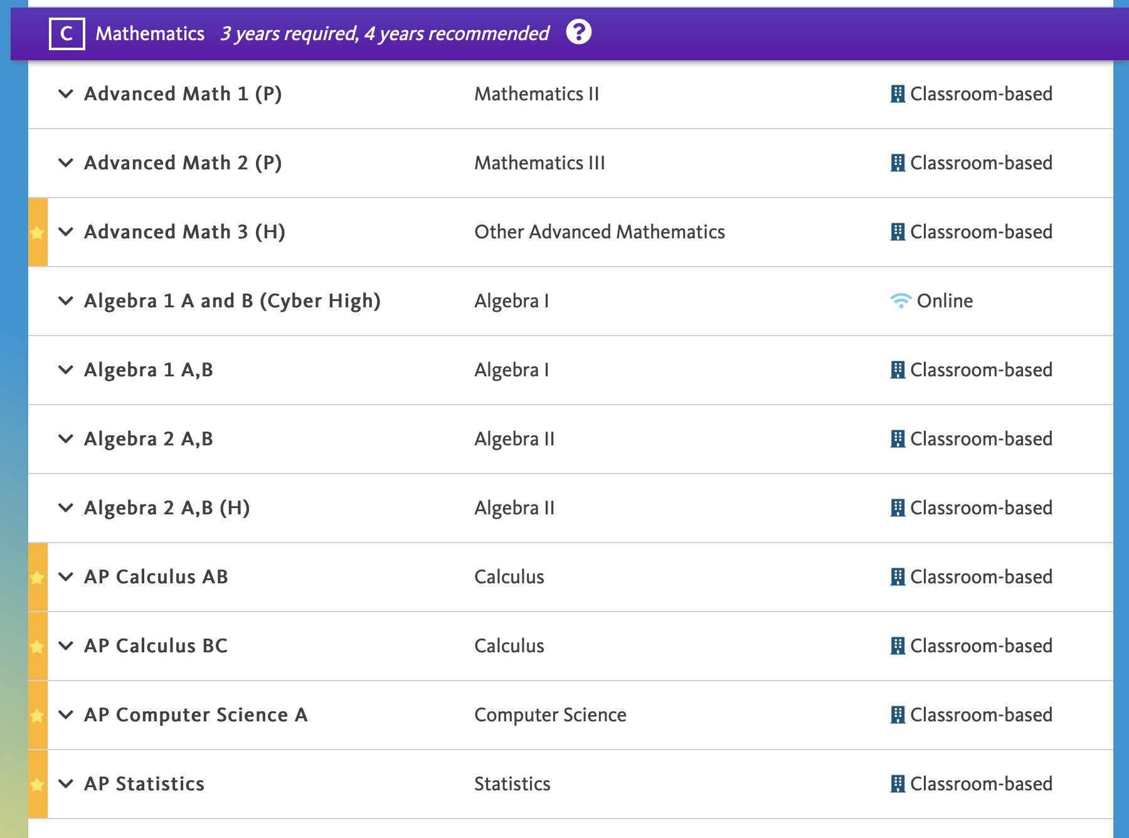
Task: Expand the Algebra 1 A,B row chevron
Action: pos(66,370)
